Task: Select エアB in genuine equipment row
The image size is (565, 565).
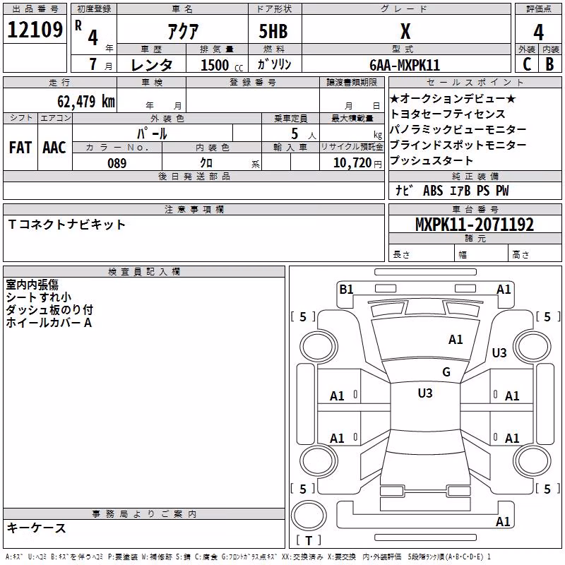Action: tap(460, 191)
